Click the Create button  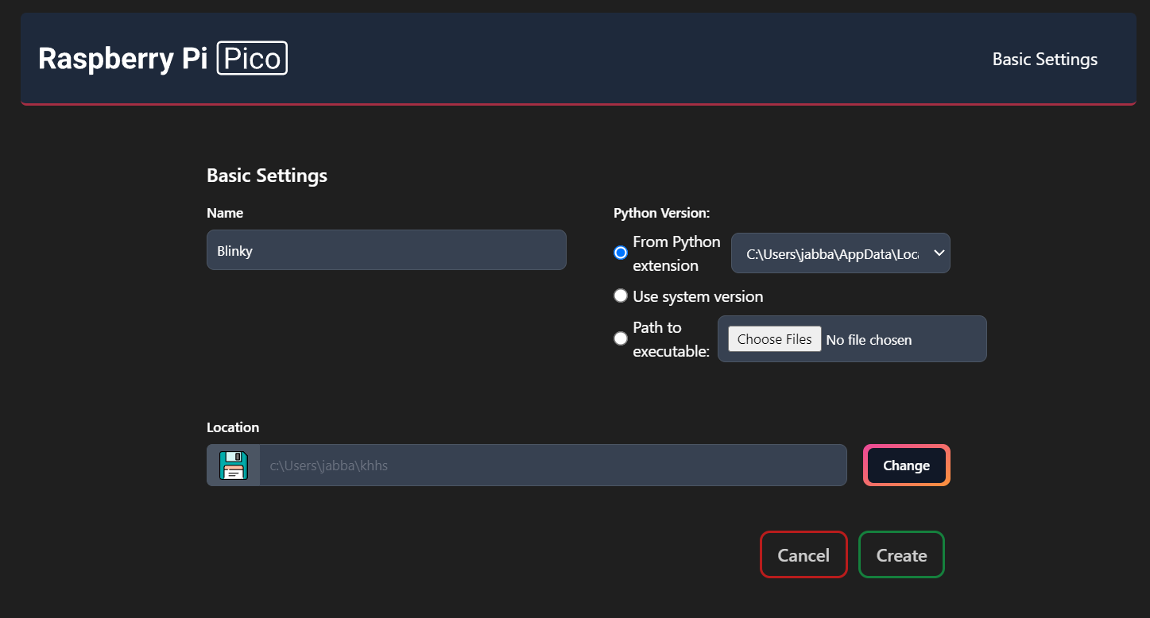(x=902, y=554)
